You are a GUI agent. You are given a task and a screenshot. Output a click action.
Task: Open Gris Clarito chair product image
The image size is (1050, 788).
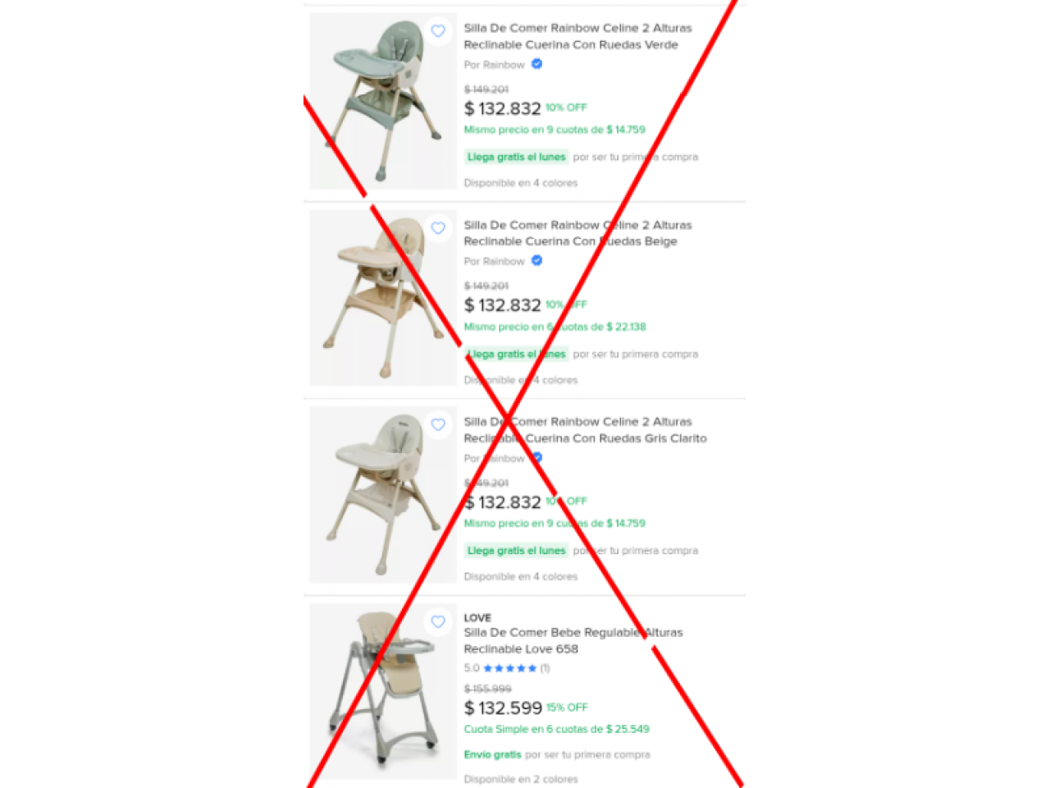[x=383, y=495]
